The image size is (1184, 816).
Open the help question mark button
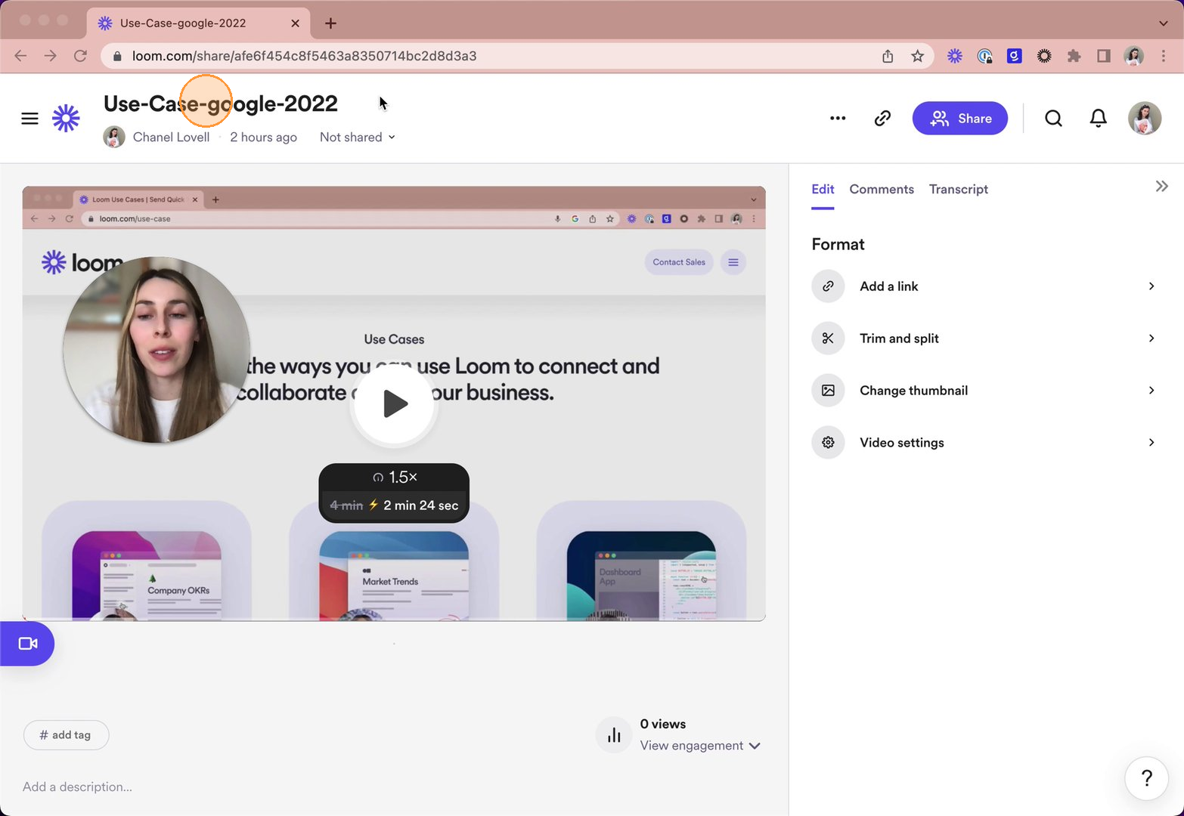pos(1146,778)
